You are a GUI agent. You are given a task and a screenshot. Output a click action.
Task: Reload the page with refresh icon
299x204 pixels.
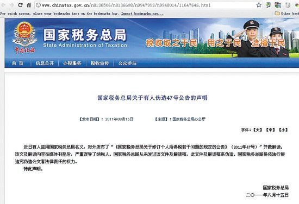point(20,5)
